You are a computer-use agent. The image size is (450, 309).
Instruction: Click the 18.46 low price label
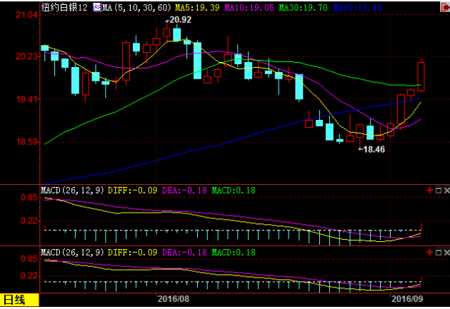374,149
